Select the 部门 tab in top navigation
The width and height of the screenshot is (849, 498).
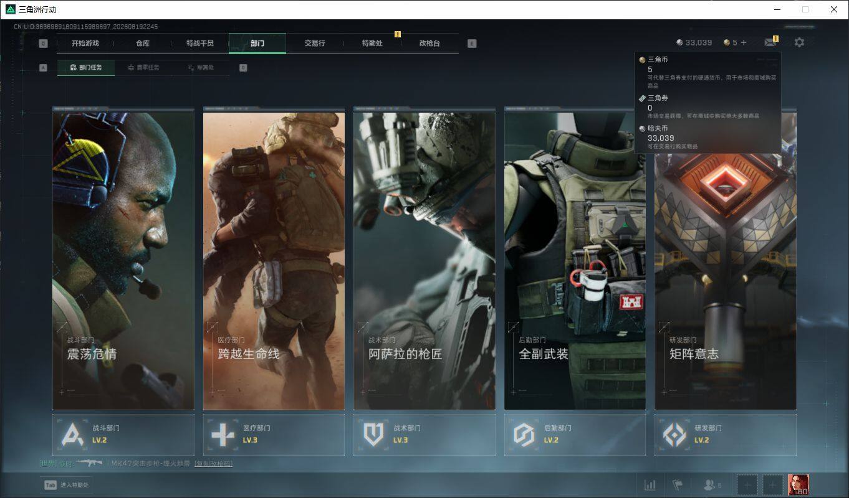pyautogui.click(x=257, y=44)
